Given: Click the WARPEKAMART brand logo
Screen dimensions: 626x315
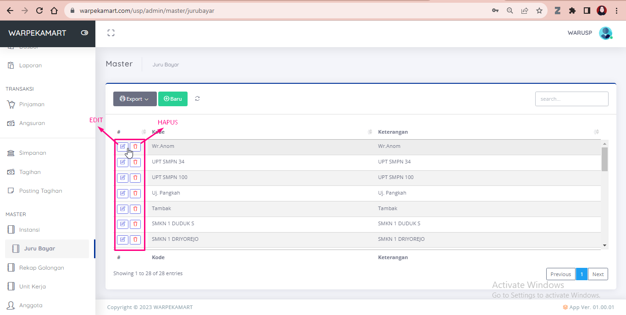Looking at the screenshot, I should coord(37,33).
